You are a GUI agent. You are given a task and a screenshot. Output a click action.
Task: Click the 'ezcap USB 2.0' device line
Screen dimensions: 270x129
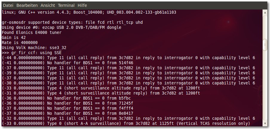point(62,27)
